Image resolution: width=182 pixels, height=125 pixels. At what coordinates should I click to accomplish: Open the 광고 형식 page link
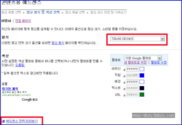click(x=58, y=43)
